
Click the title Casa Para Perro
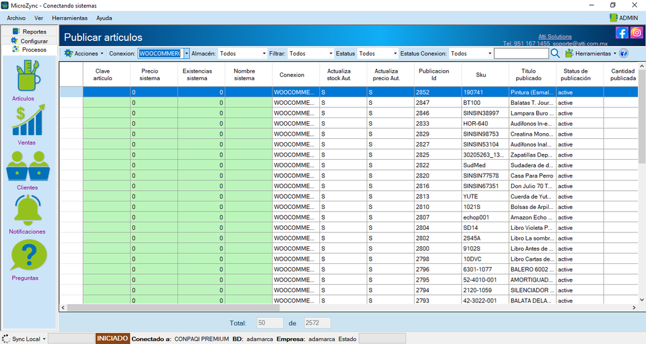coord(532,175)
